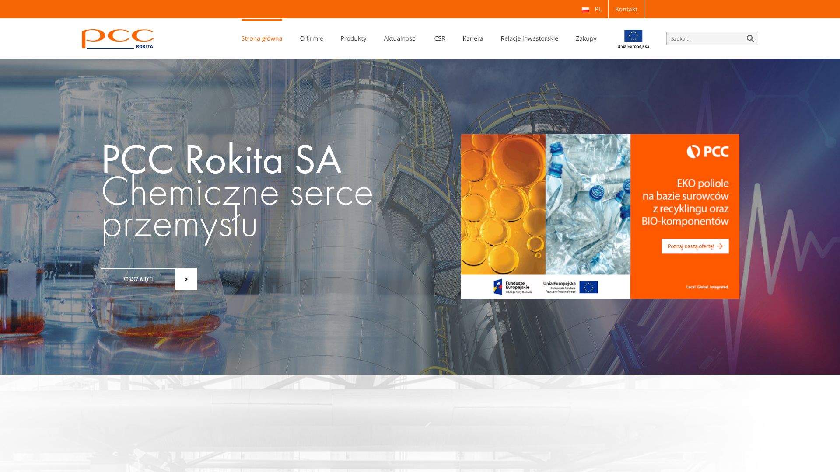Click Poznaj naszą ofertę button
The height and width of the screenshot is (472, 840).
click(x=695, y=246)
